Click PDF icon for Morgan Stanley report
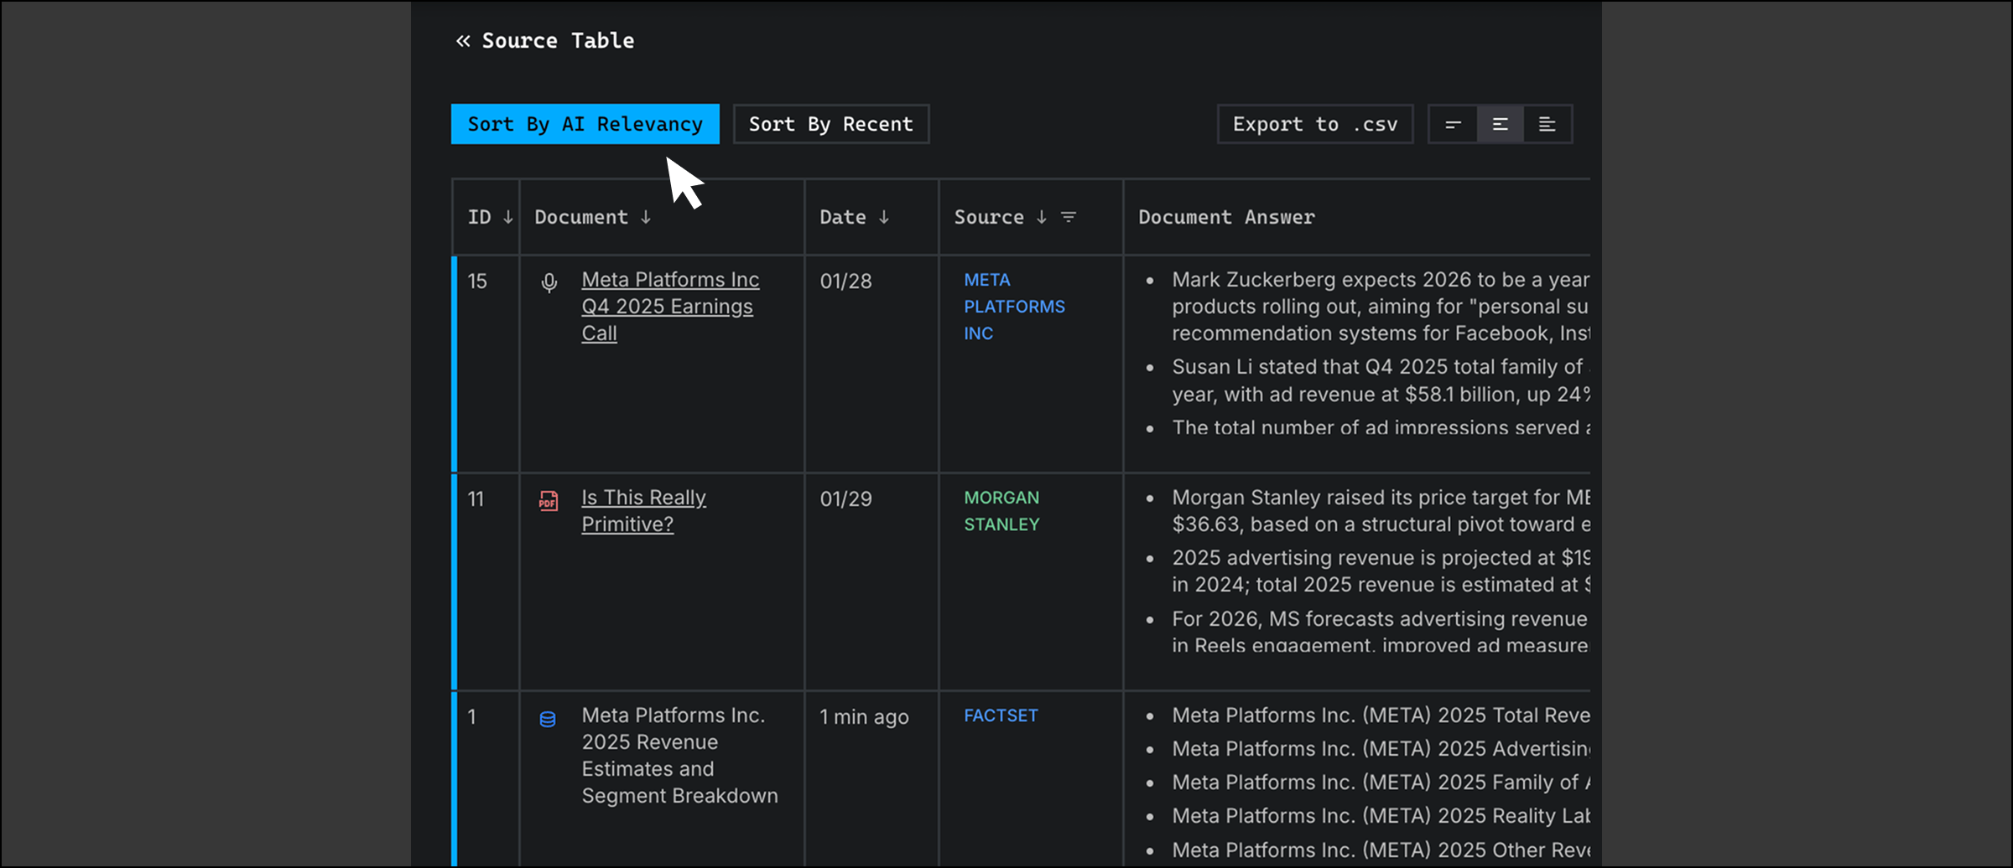The image size is (2013, 868). [549, 501]
